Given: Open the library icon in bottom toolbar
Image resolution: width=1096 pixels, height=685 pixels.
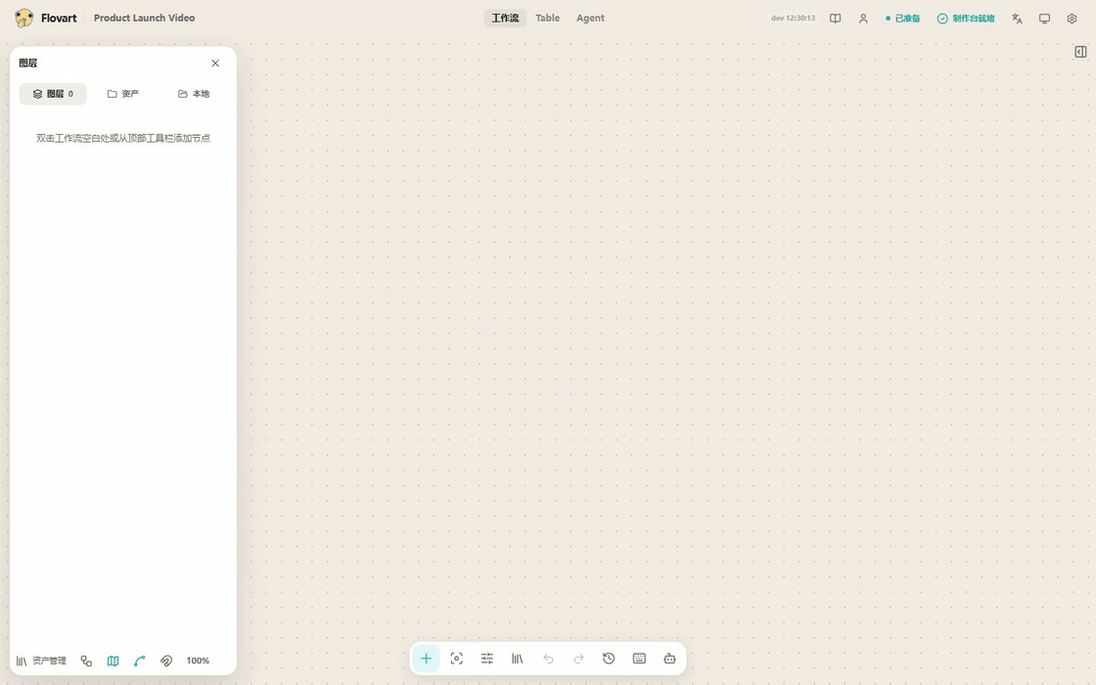Looking at the screenshot, I should [x=518, y=659].
